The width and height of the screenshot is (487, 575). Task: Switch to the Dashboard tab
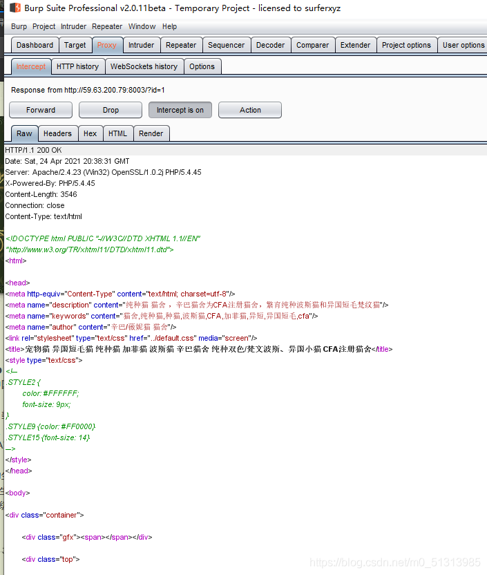click(x=35, y=45)
